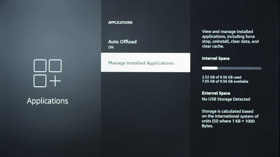Click the 'No USB Storage Detected' message
Viewport: 280px width, 157px height.
coord(226,99)
